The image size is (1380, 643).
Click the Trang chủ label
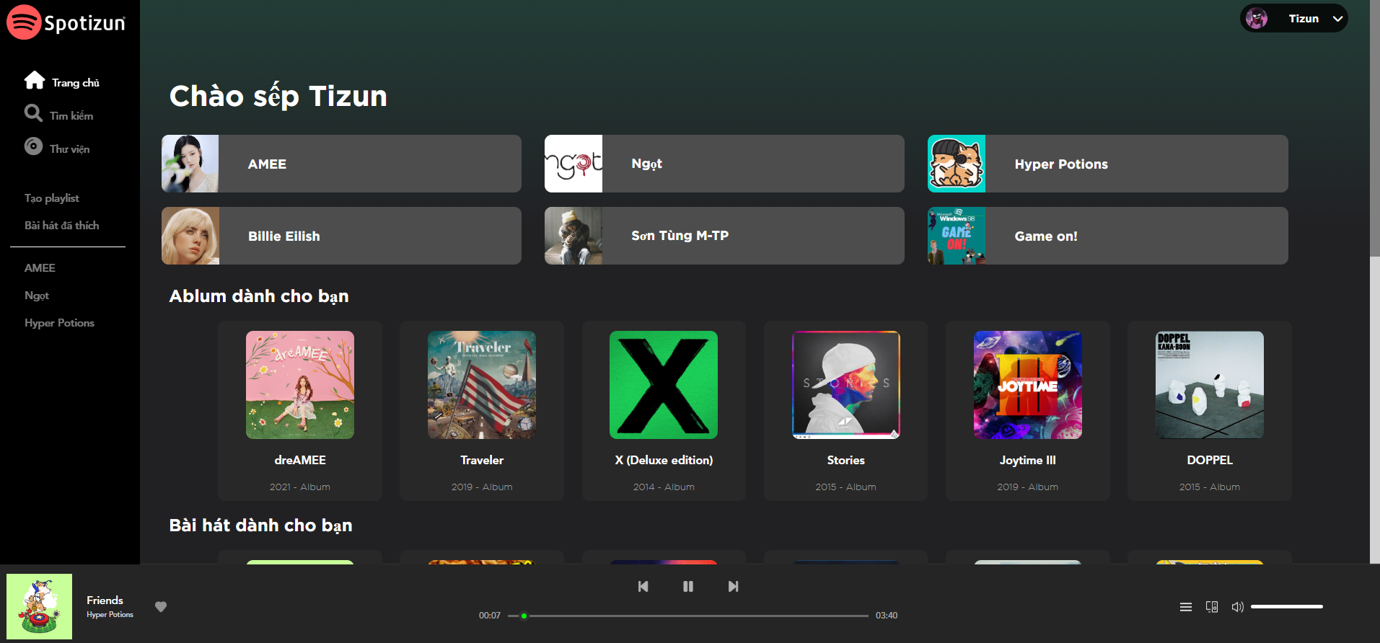76,83
